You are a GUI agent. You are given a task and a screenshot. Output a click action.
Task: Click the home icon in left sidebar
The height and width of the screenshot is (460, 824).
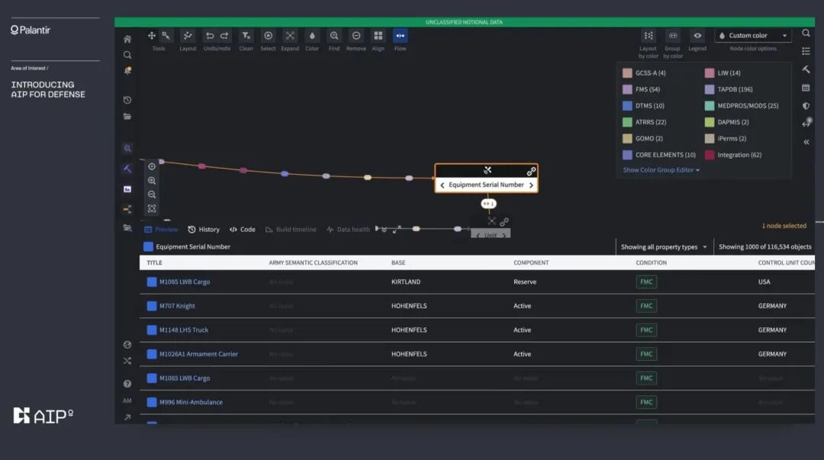(x=127, y=39)
